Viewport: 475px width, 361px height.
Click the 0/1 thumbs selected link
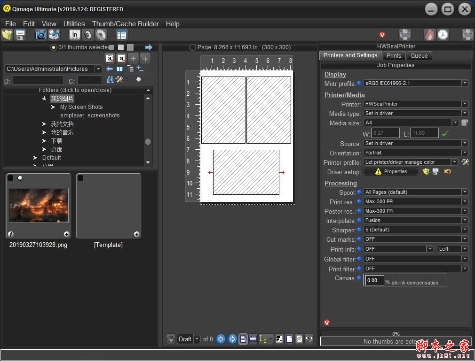tap(83, 47)
